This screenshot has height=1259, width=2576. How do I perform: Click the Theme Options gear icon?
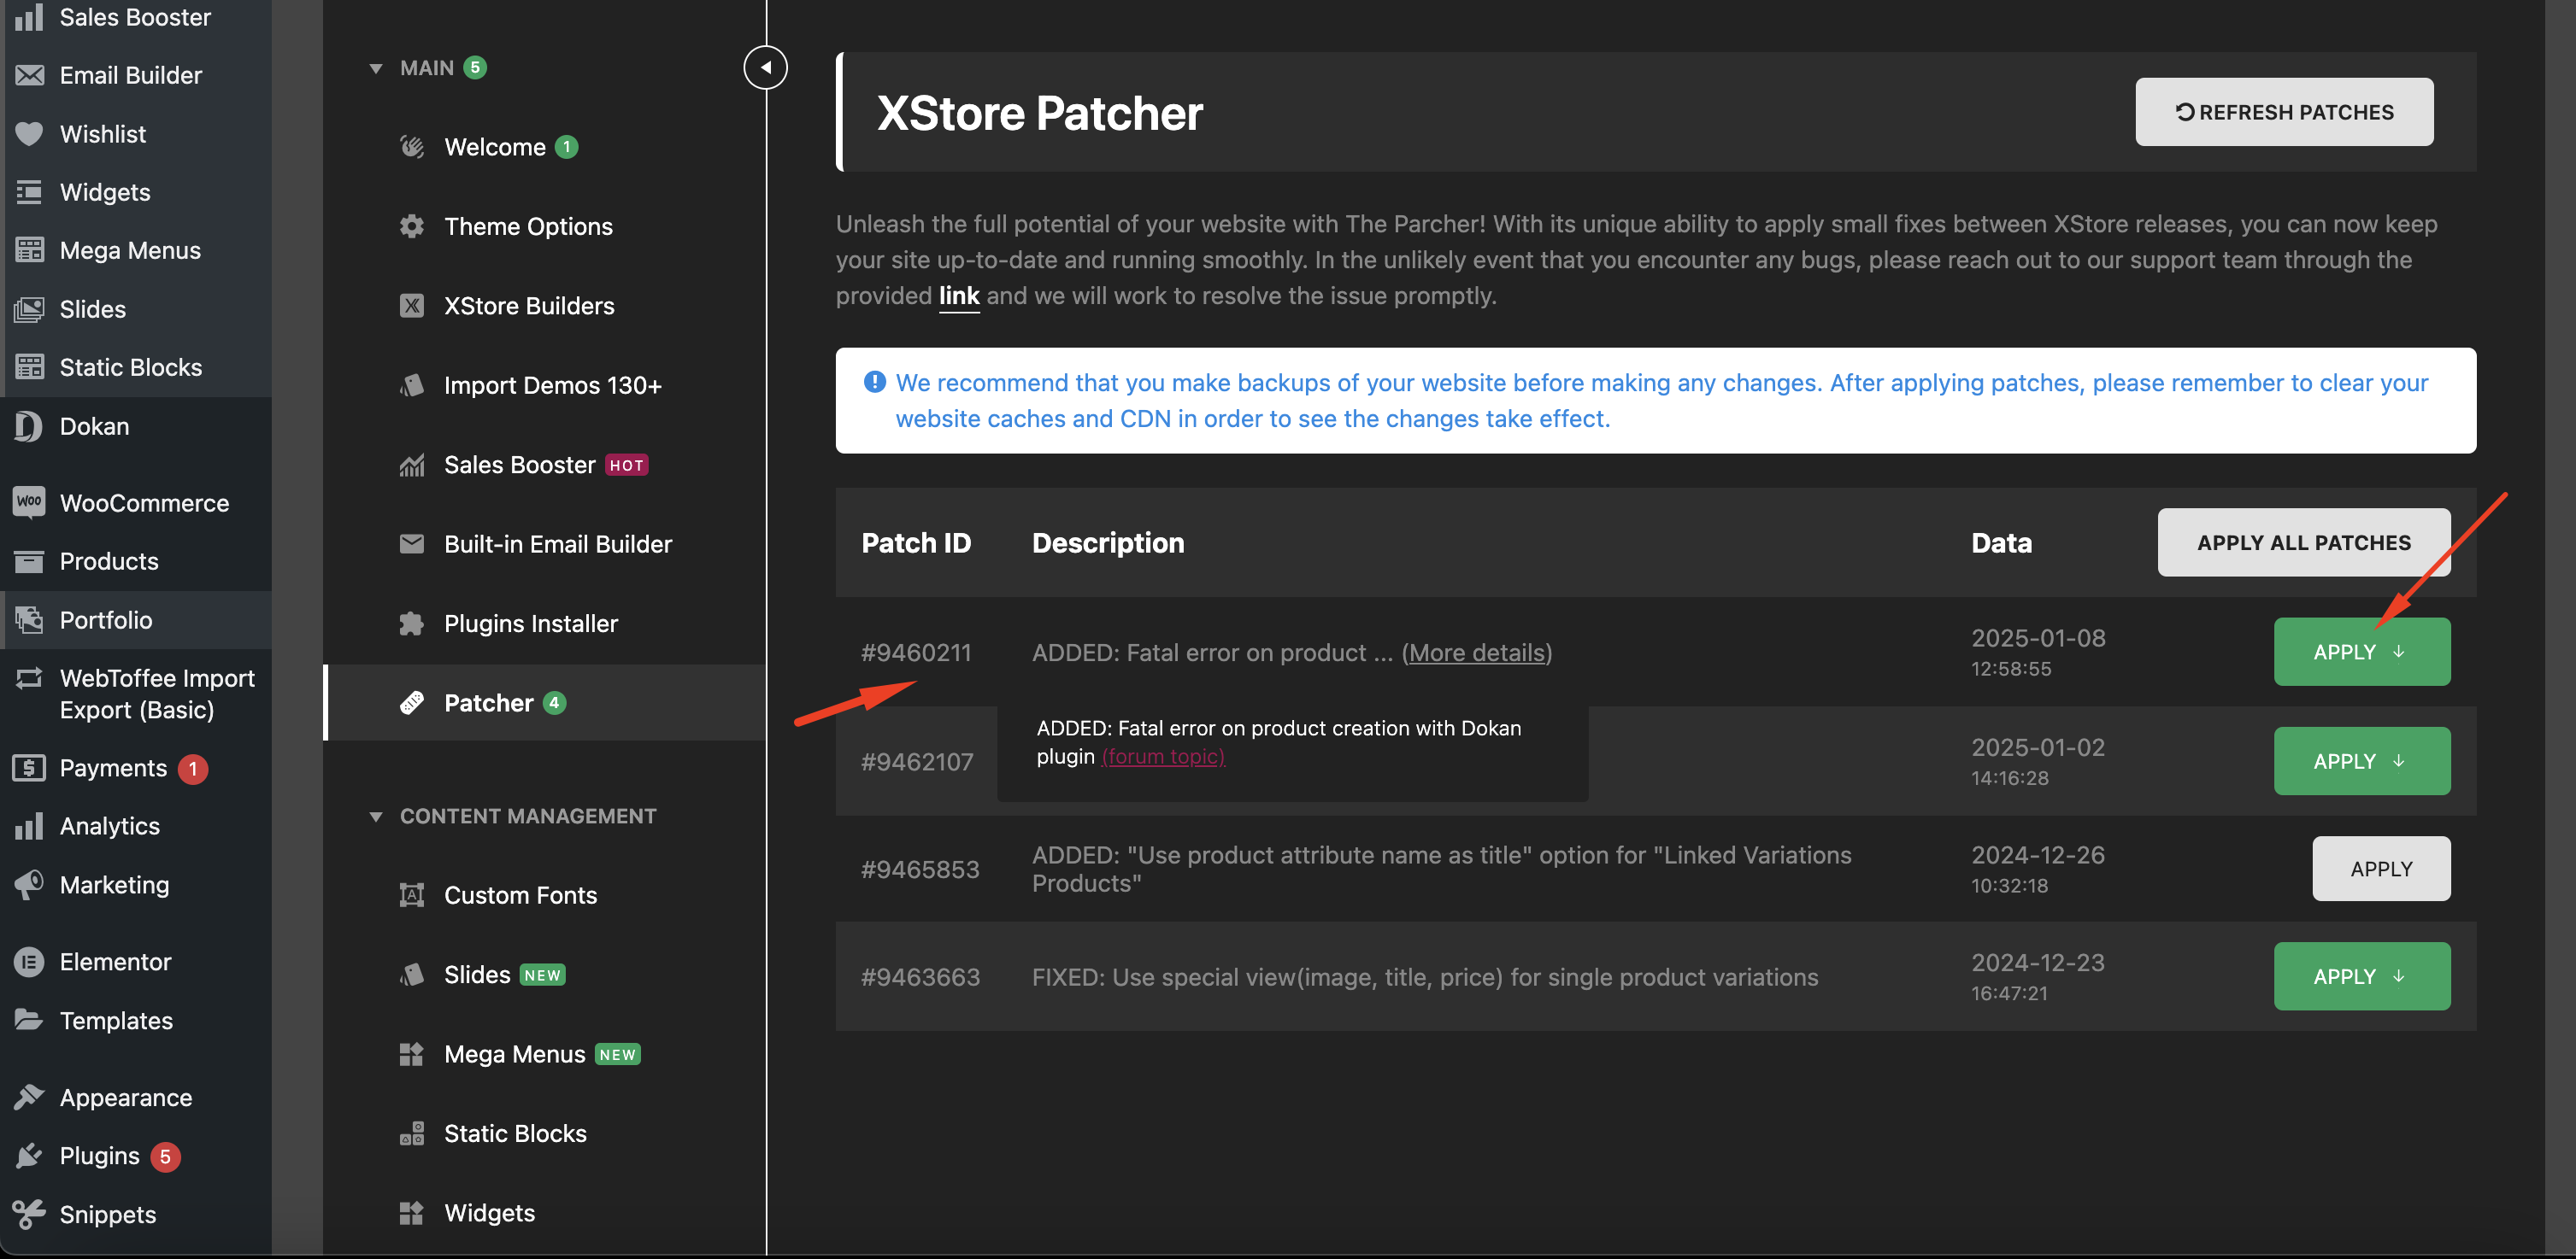(412, 225)
